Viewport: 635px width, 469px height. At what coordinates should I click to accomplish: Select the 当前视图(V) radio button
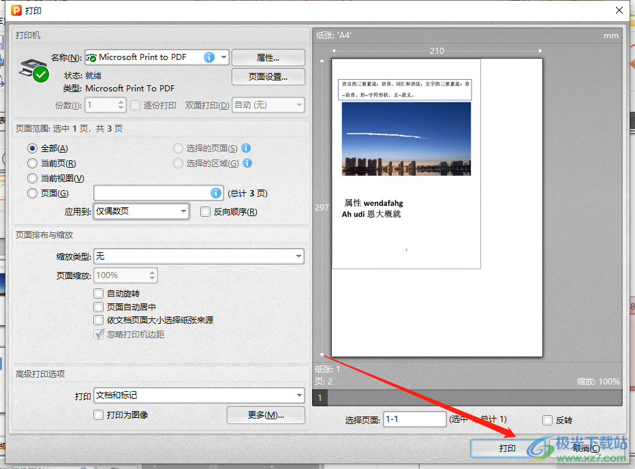pyautogui.click(x=33, y=179)
